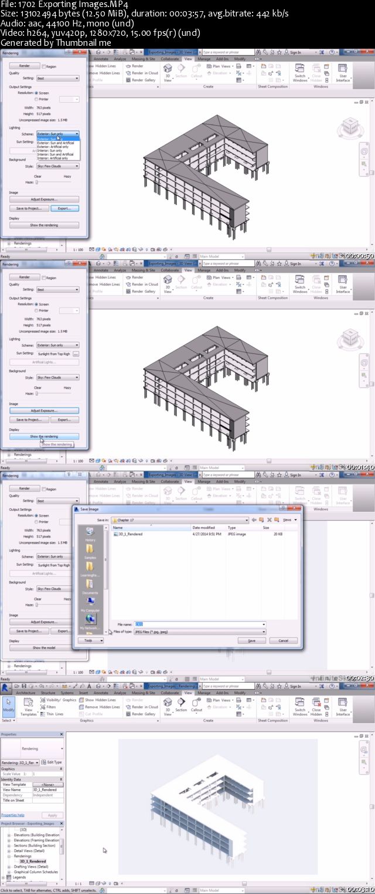Click Close Hidden in the 00:03:10 frame

[316, 706]
